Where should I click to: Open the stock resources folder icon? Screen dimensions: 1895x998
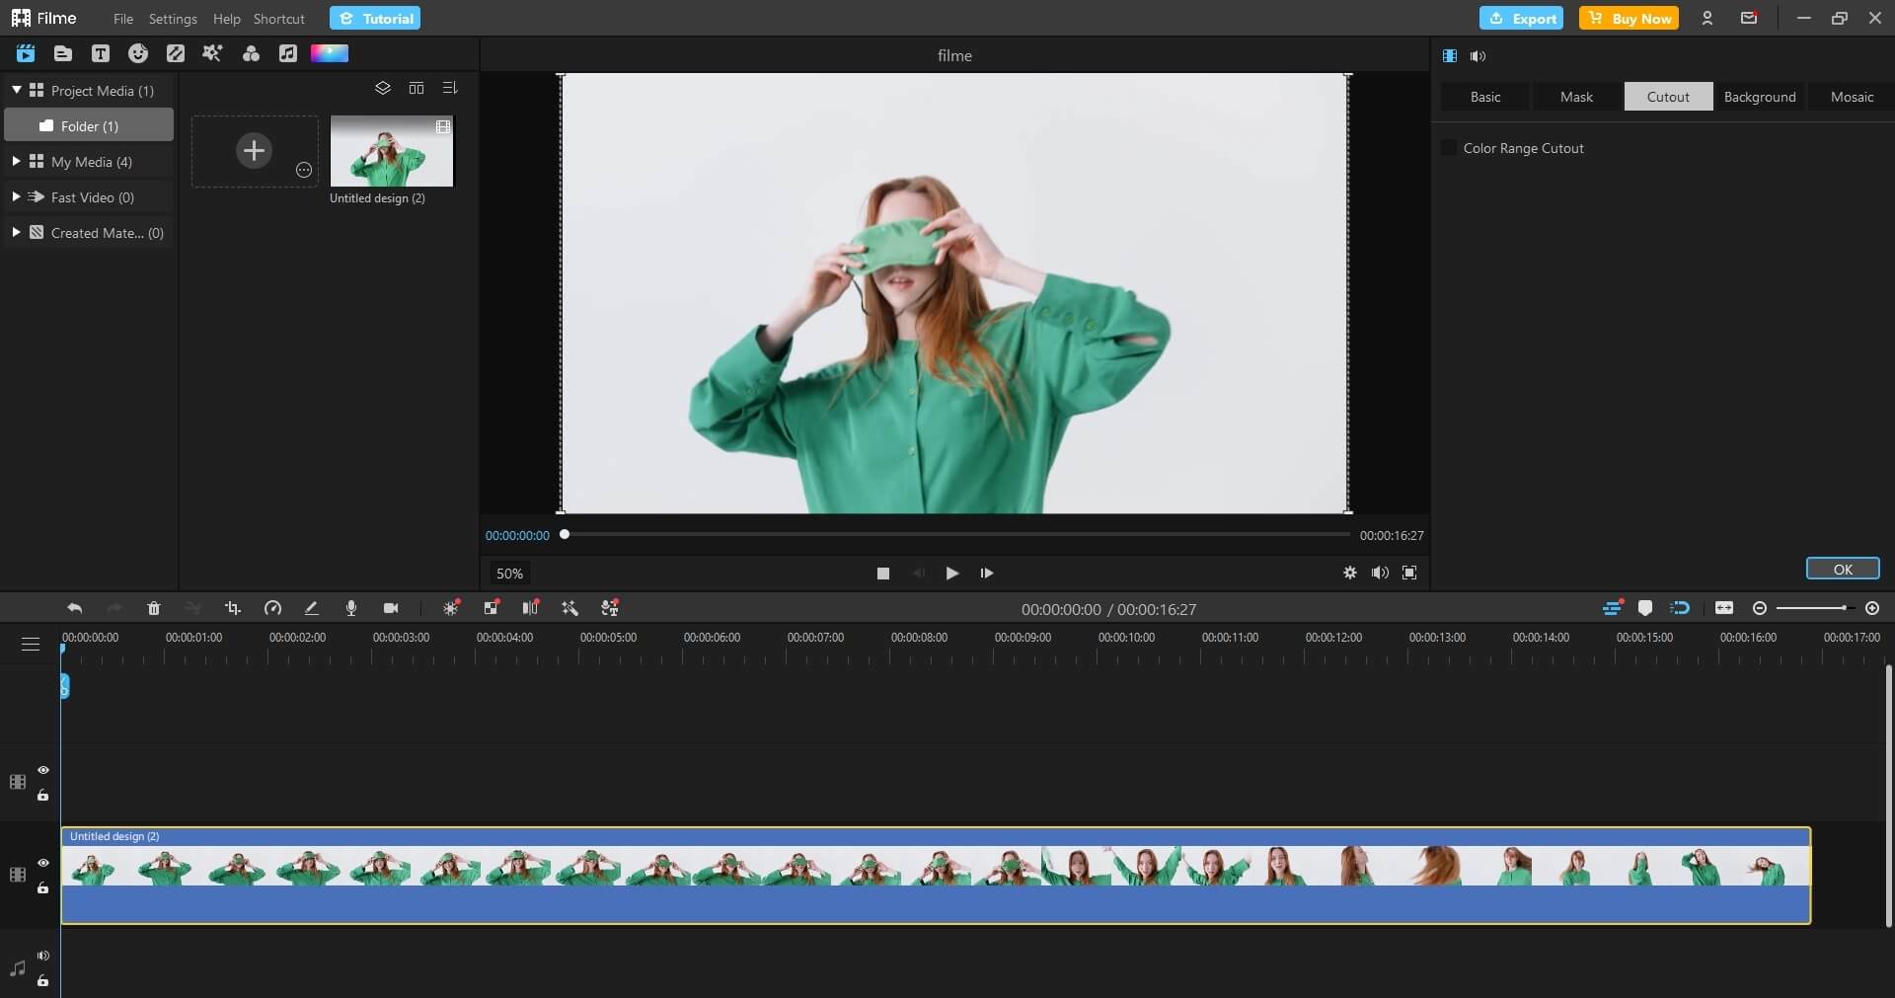pyautogui.click(x=62, y=53)
